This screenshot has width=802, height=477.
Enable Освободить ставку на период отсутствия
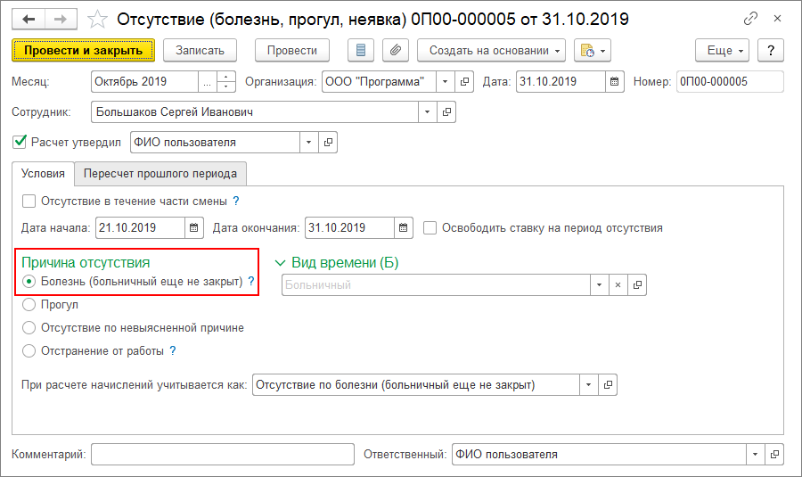430,228
